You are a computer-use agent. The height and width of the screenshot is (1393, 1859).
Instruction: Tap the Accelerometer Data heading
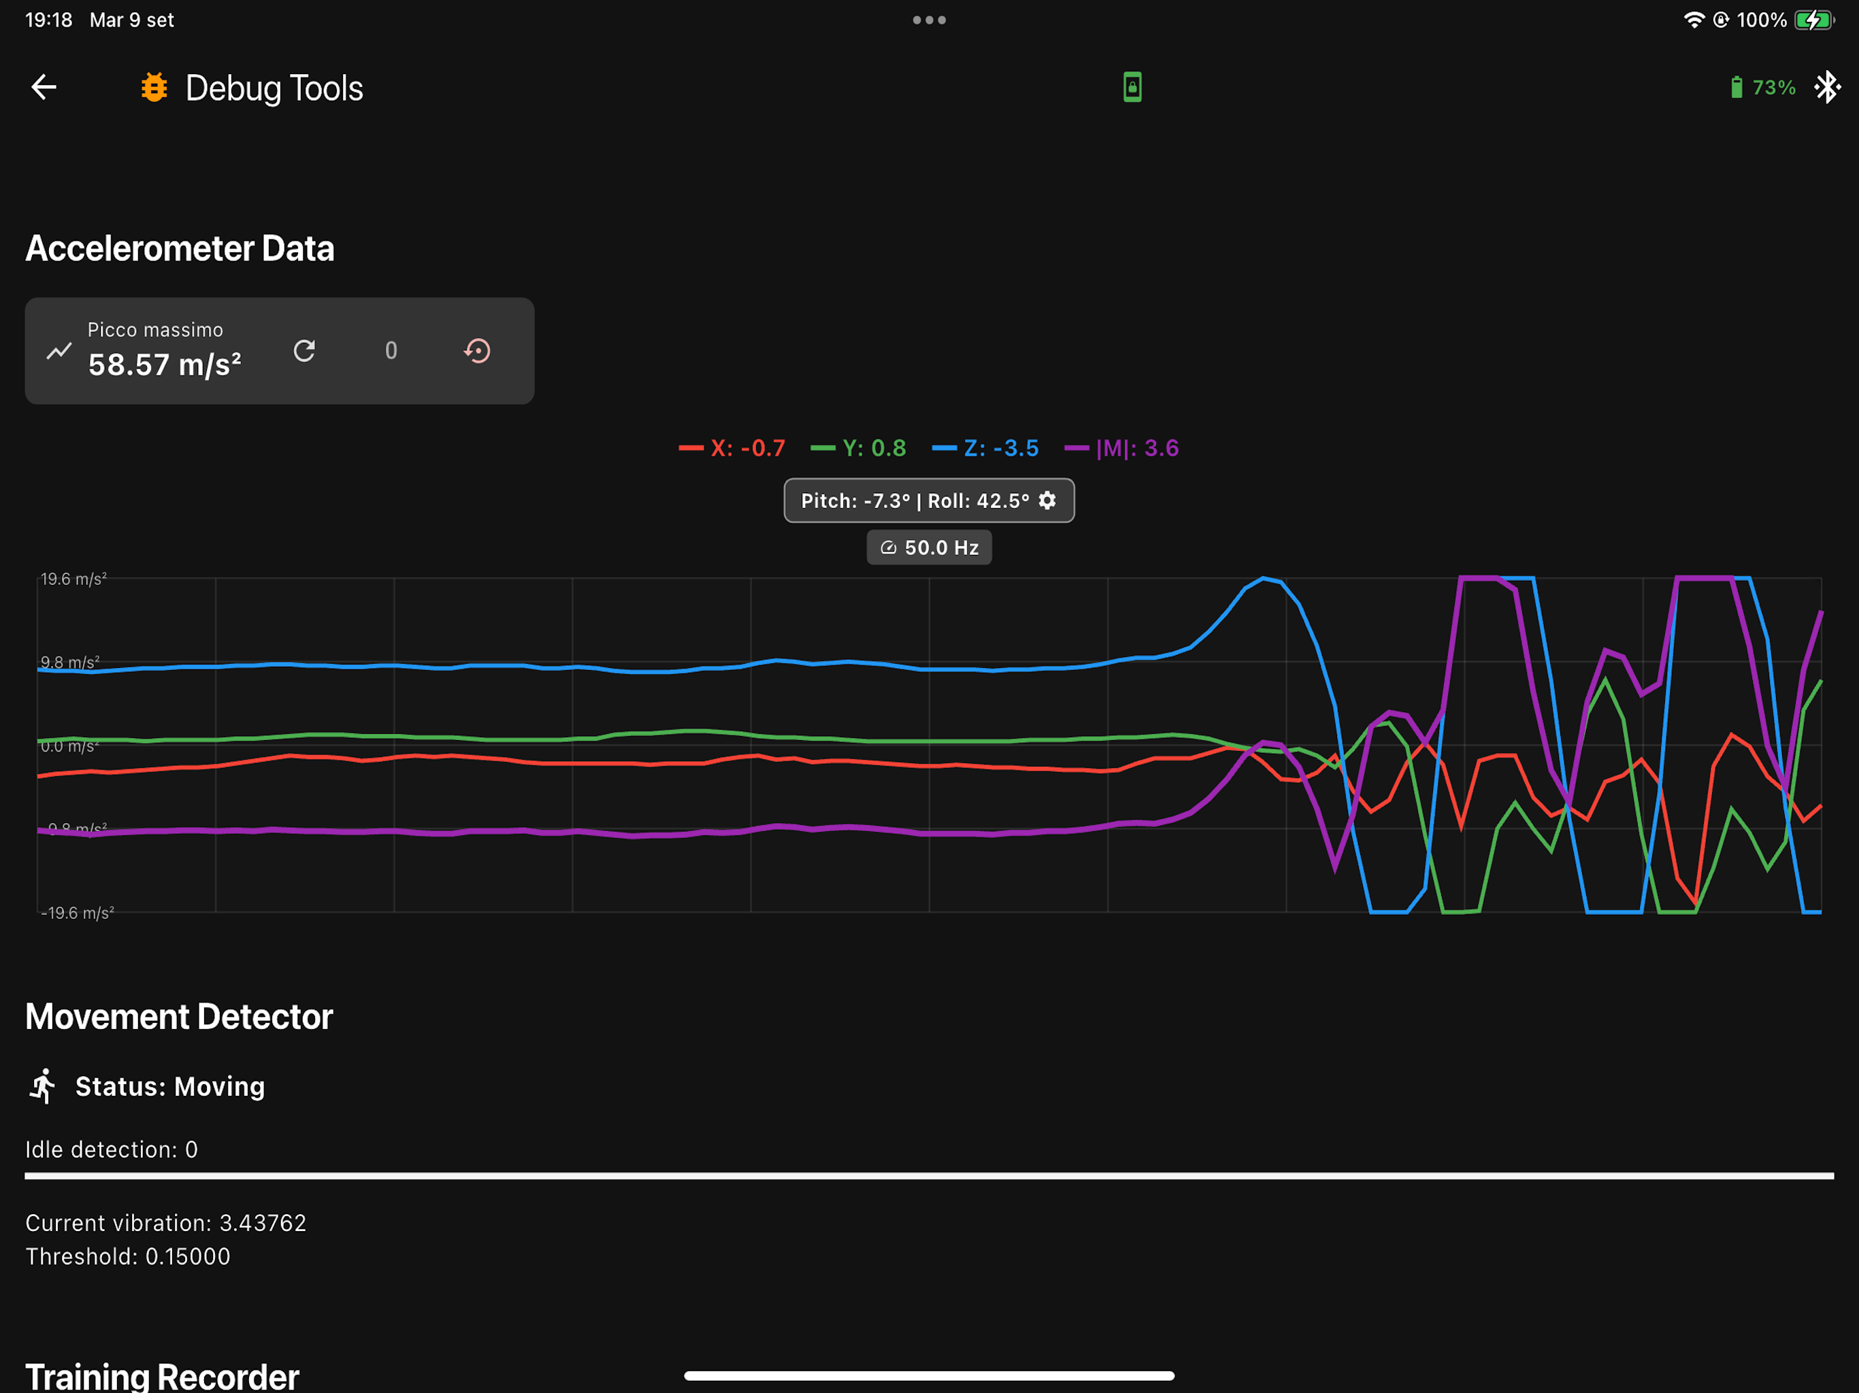point(180,249)
